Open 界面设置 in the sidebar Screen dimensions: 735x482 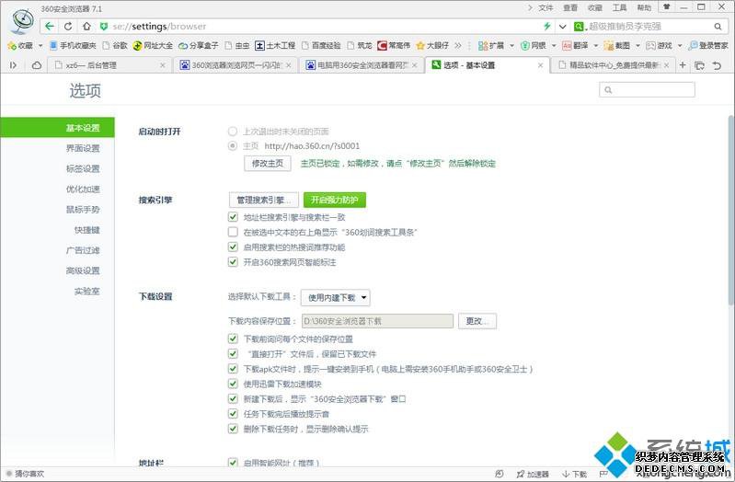pyautogui.click(x=83, y=148)
